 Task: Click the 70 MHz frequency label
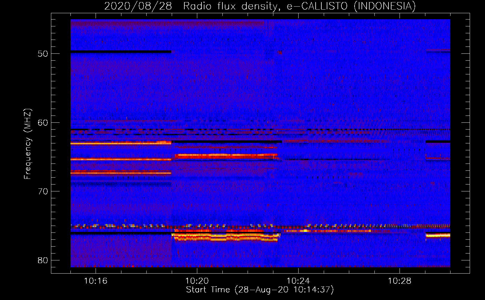(43, 191)
